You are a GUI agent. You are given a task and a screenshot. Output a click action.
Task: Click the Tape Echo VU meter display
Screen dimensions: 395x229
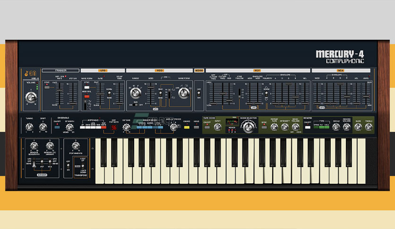pos(232,122)
